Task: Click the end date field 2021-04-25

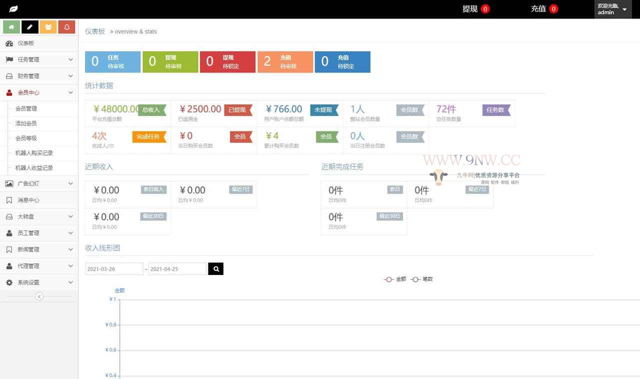Action: [x=177, y=269]
